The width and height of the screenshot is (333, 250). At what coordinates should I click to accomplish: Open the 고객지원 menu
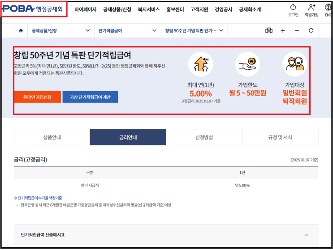click(199, 9)
